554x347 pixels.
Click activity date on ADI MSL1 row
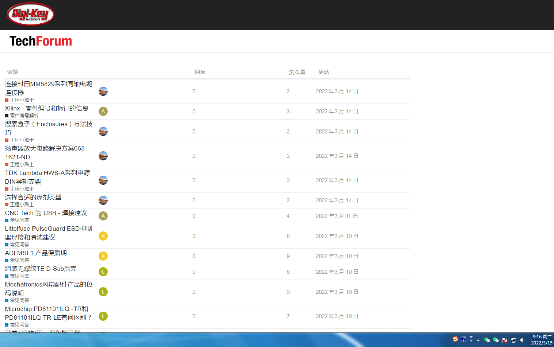click(x=337, y=256)
